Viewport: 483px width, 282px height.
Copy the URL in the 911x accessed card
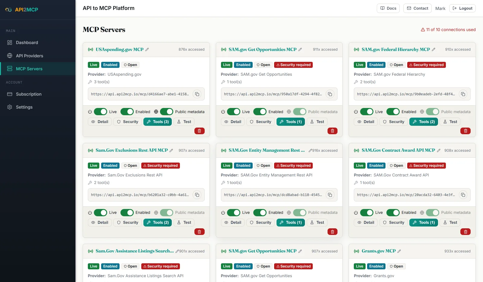(x=330, y=94)
